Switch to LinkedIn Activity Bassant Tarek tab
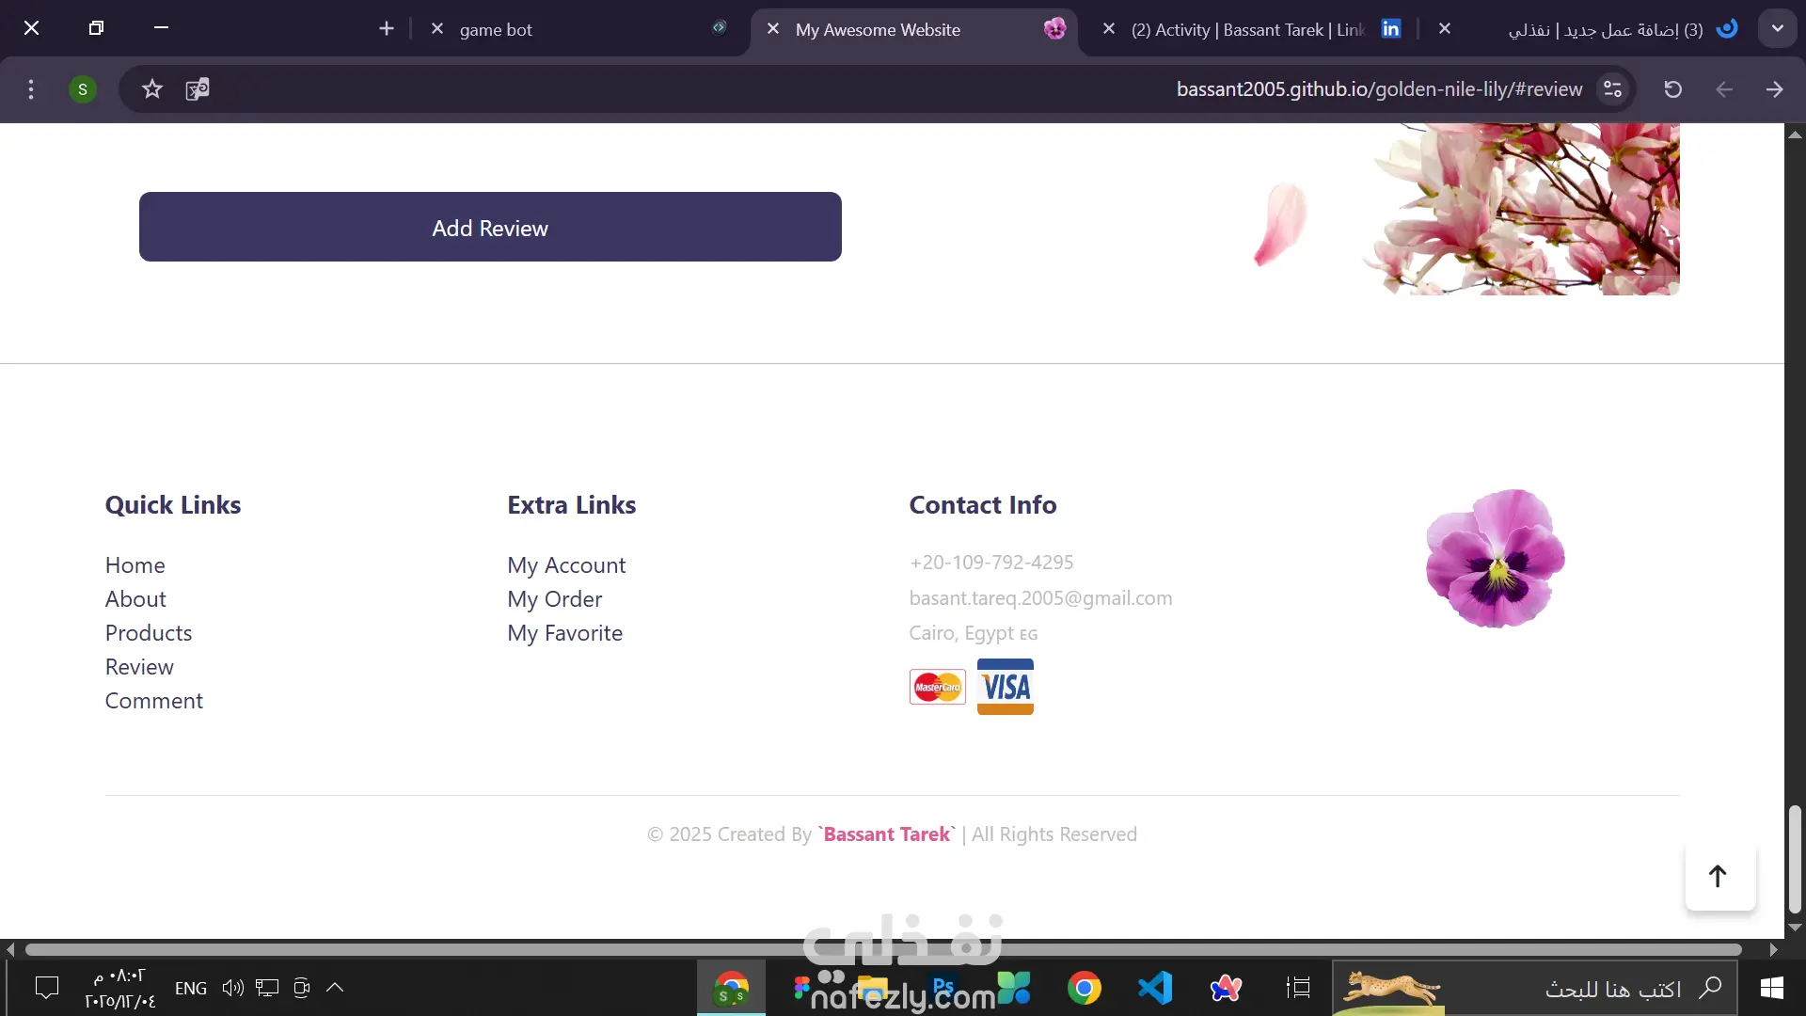 click(1246, 30)
